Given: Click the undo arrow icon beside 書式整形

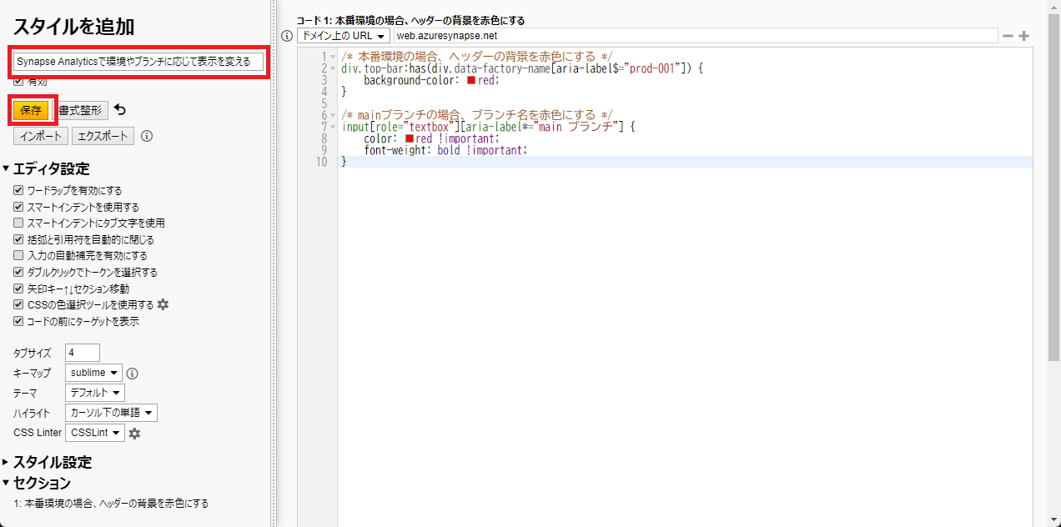Looking at the screenshot, I should pos(120,110).
